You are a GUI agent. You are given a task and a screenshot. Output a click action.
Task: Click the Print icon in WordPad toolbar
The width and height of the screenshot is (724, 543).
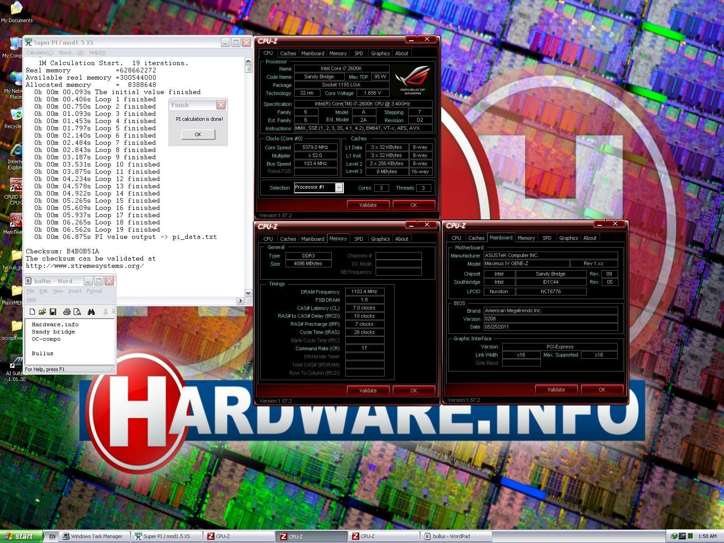coord(67,312)
